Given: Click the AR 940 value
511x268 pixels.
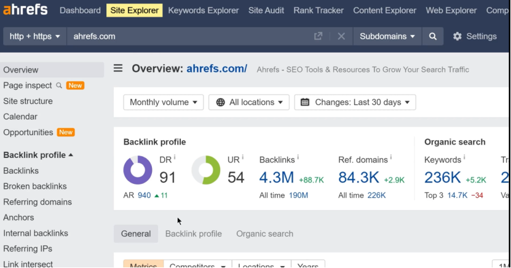Looking at the screenshot, I should coord(144,195).
